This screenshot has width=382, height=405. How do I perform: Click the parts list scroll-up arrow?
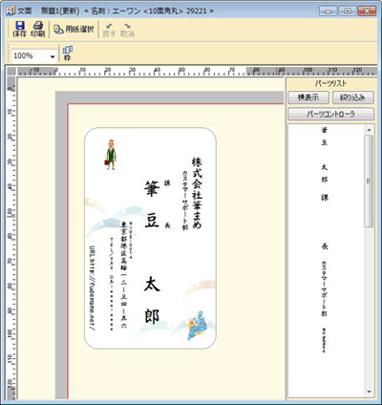[x=369, y=130]
